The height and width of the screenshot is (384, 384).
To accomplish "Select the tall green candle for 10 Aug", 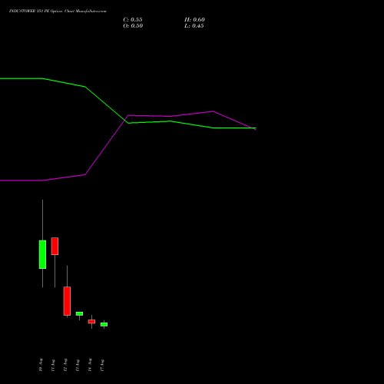I will click(x=42, y=254).
